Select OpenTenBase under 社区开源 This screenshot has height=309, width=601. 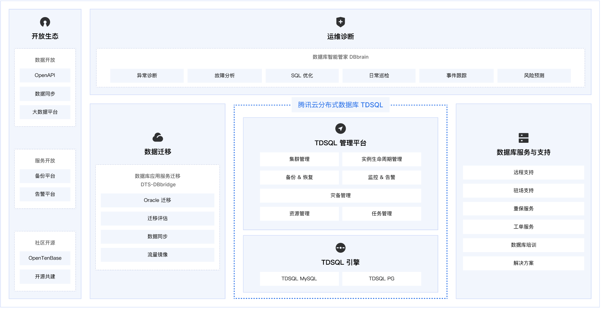pos(45,258)
